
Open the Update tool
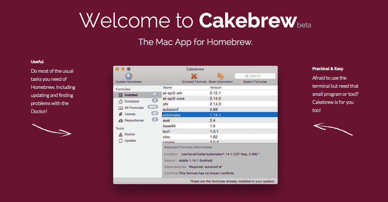coord(137,141)
